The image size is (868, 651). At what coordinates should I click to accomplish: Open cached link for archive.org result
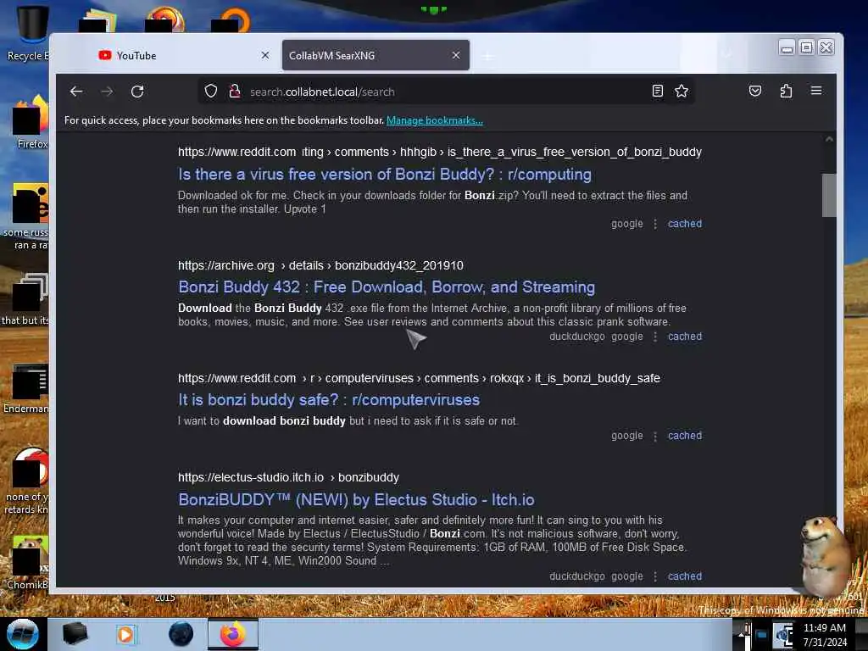pyautogui.click(x=685, y=337)
